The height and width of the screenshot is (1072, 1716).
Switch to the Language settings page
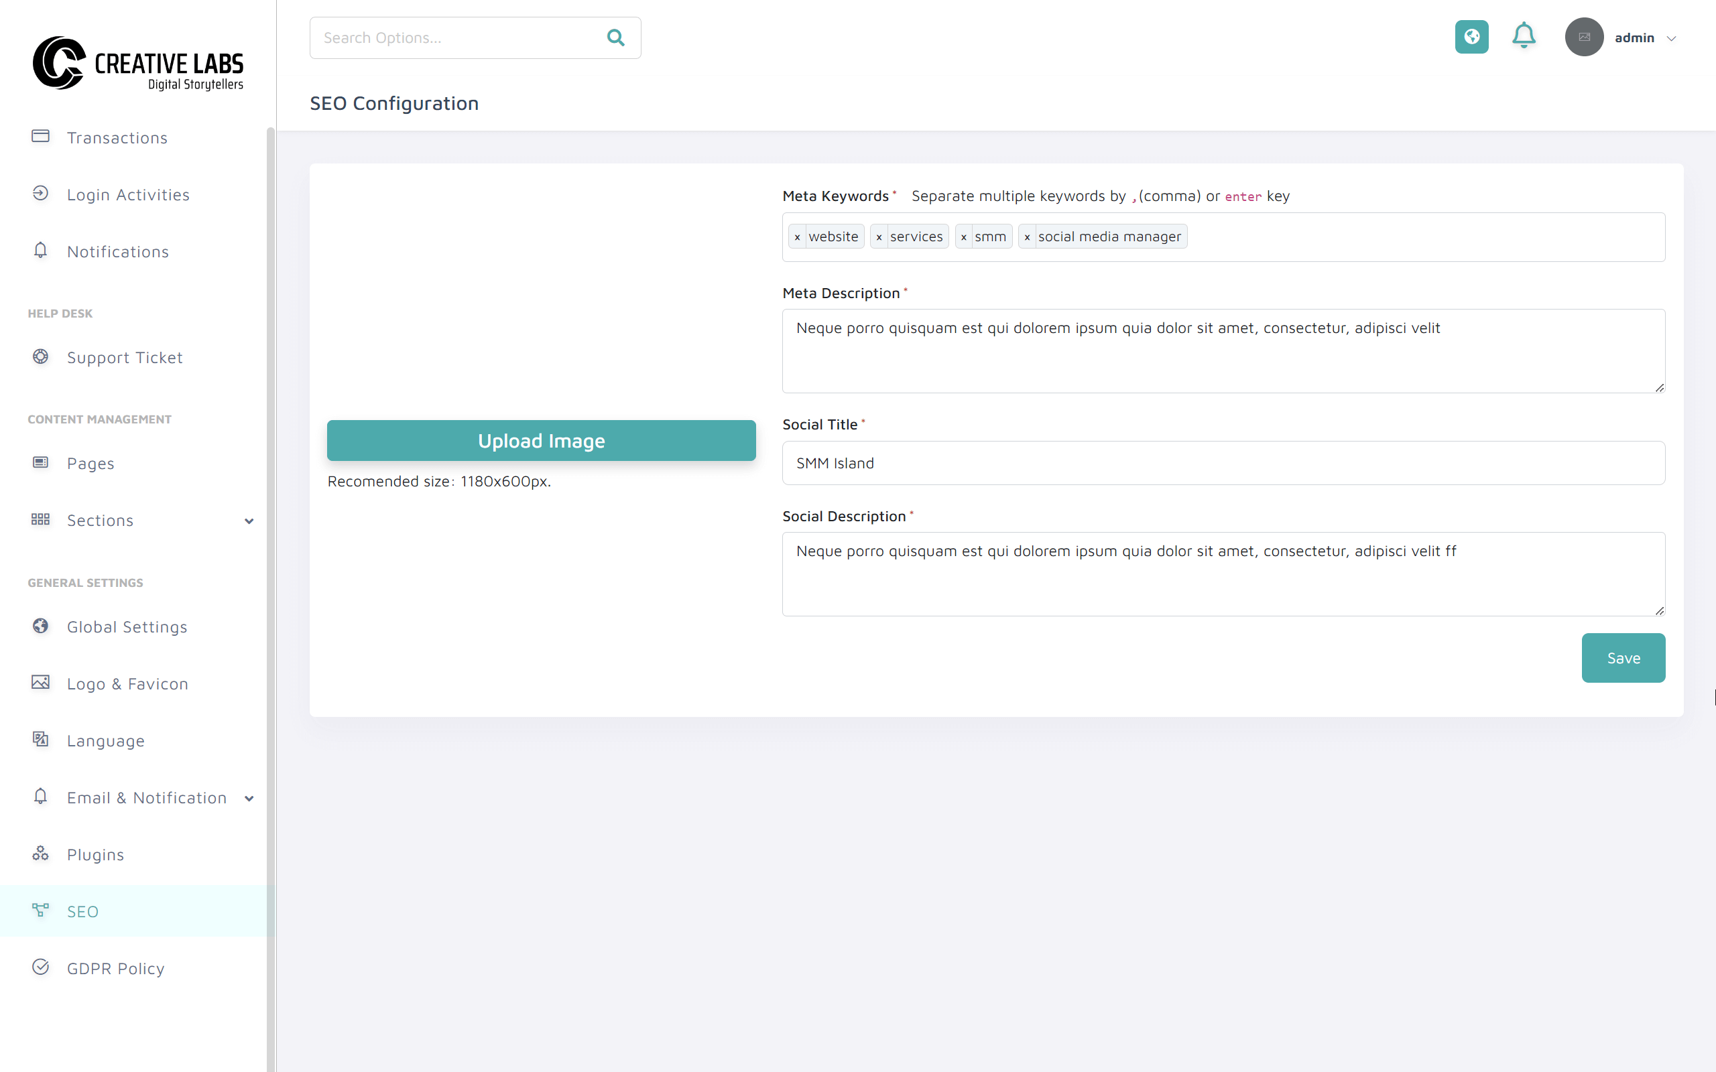click(105, 740)
